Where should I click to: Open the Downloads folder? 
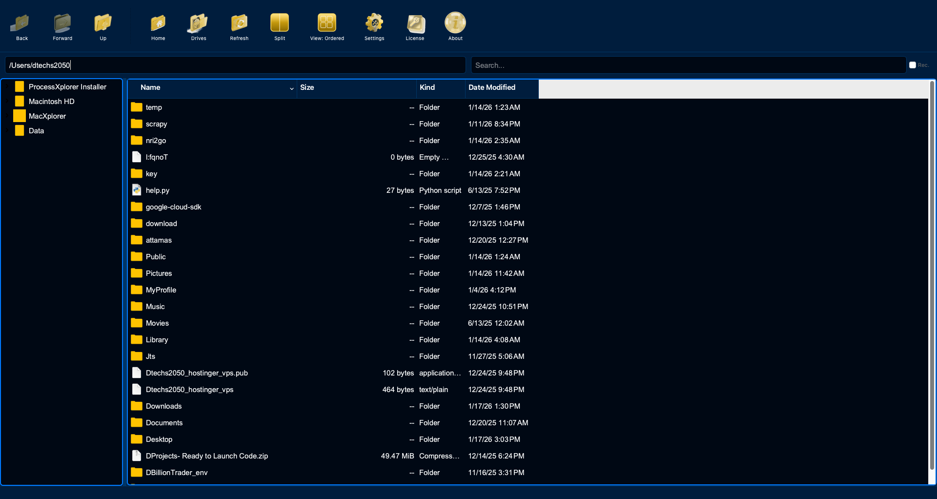(163, 406)
